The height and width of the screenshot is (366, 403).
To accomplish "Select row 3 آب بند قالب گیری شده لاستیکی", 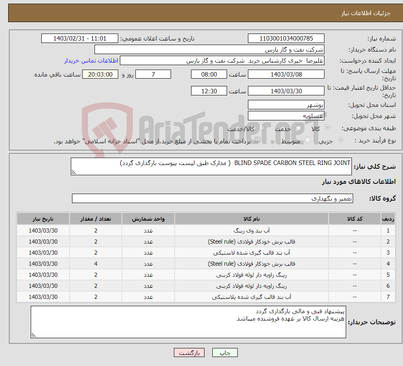I will (x=252, y=253).
